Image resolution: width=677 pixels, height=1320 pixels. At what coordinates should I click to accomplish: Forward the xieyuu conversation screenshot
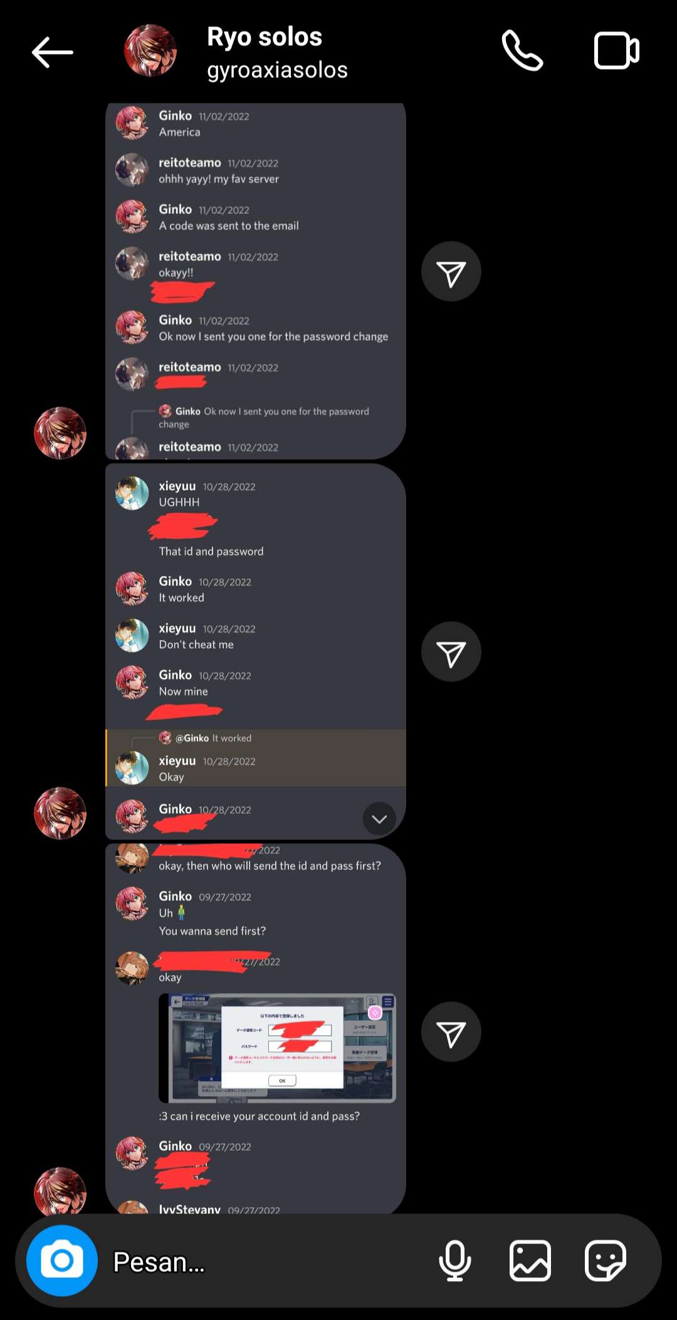point(451,652)
